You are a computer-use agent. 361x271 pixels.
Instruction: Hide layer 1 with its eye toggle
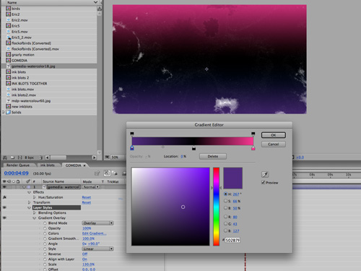point(4,187)
